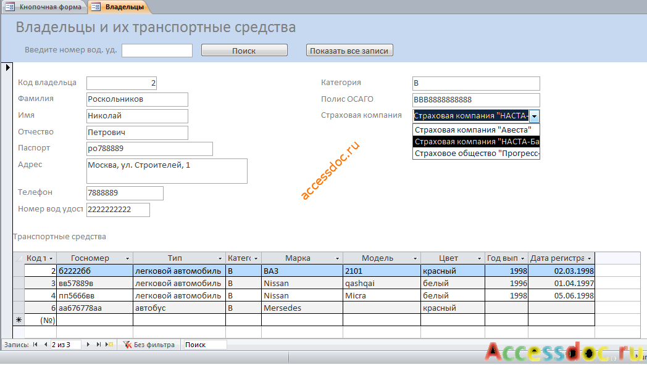Open Код column header dropdown

coord(51,259)
